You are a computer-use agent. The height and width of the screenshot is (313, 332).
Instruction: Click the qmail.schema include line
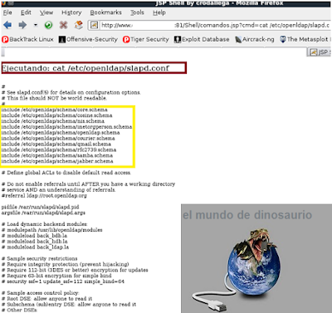pyautogui.click(x=56, y=144)
